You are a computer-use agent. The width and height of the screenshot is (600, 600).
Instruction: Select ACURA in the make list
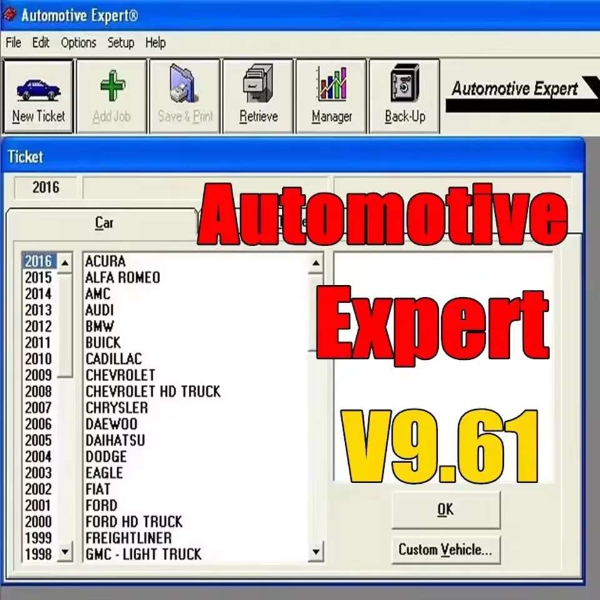105,261
